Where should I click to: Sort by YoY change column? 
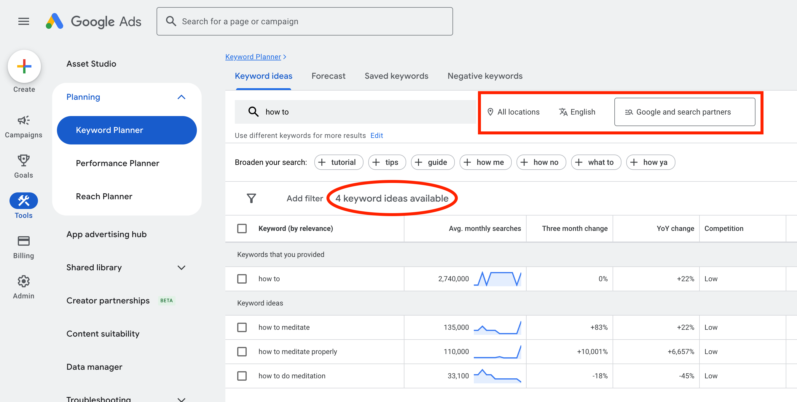tap(675, 228)
